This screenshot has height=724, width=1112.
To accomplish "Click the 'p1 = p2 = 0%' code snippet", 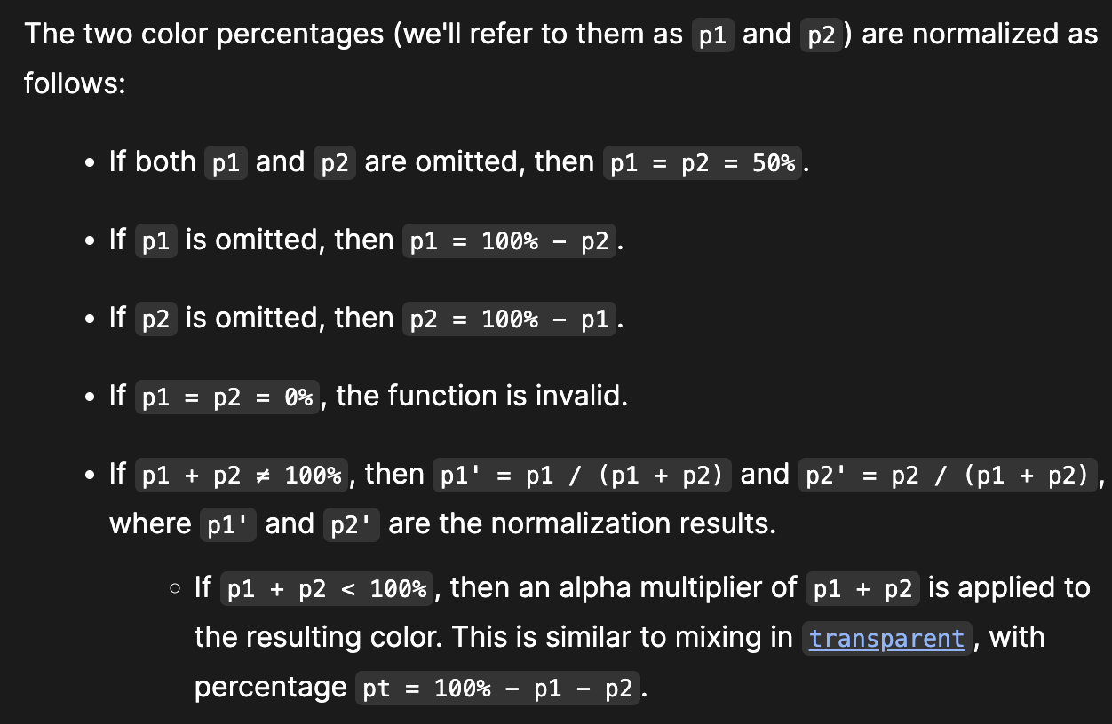I will tap(227, 397).
